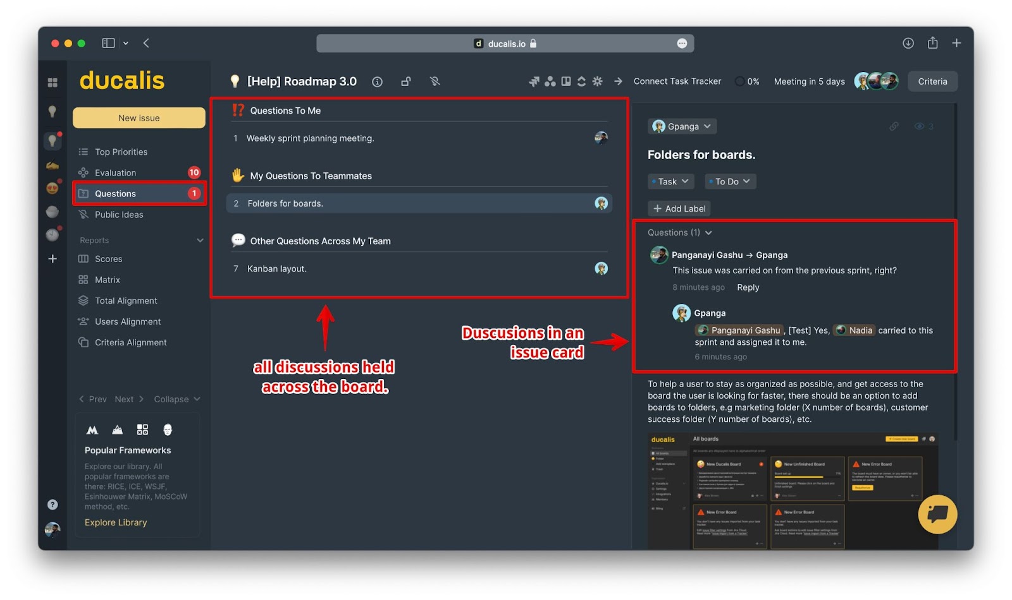The width and height of the screenshot is (1012, 600).
Task: Open Safari tab group dropdown arrow
Action: tap(126, 43)
